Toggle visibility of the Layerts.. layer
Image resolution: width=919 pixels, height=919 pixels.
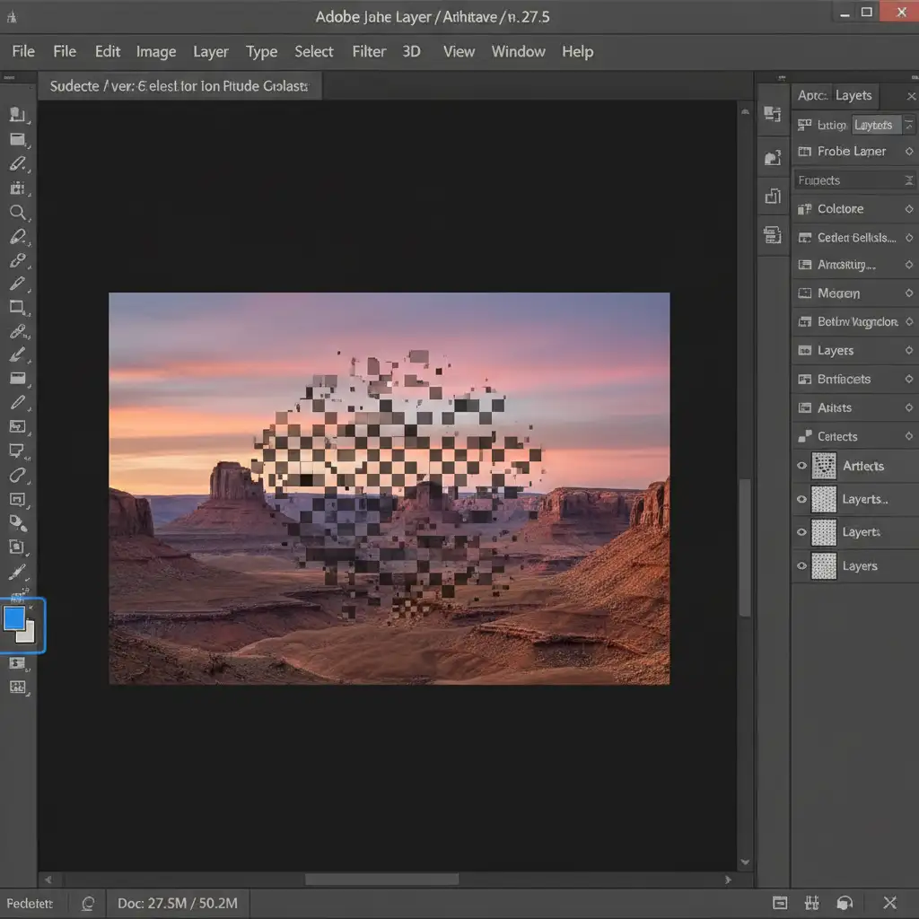(x=801, y=500)
